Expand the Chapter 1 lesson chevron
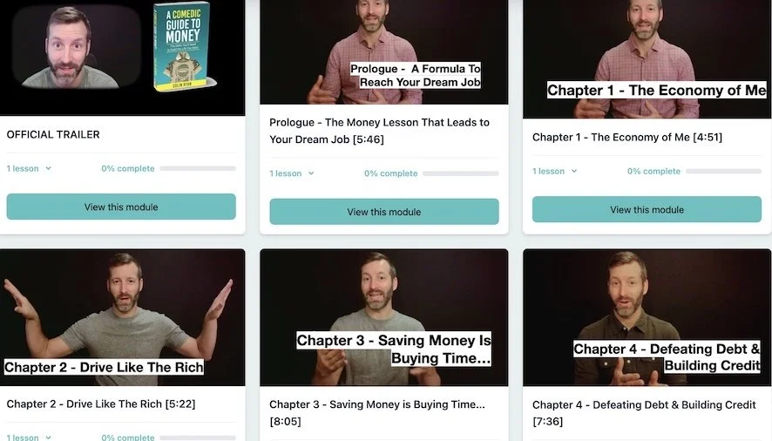This screenshot has height=441, width=772. (x=574, y=172)
